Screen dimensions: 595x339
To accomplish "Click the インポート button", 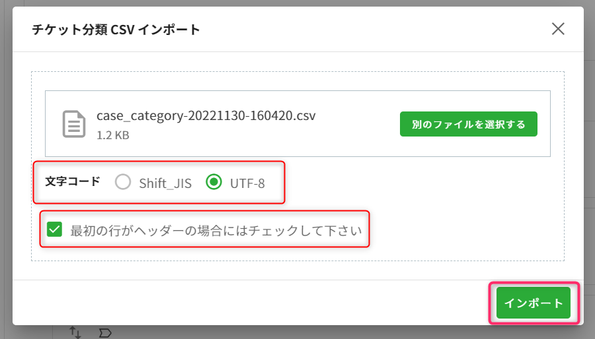I will [x=533, y=303].
